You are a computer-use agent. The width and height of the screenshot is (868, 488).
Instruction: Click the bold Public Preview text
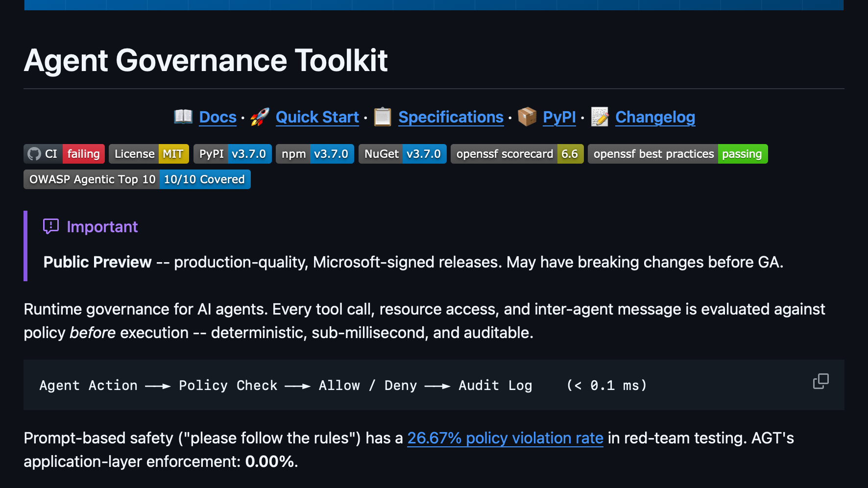97,262
